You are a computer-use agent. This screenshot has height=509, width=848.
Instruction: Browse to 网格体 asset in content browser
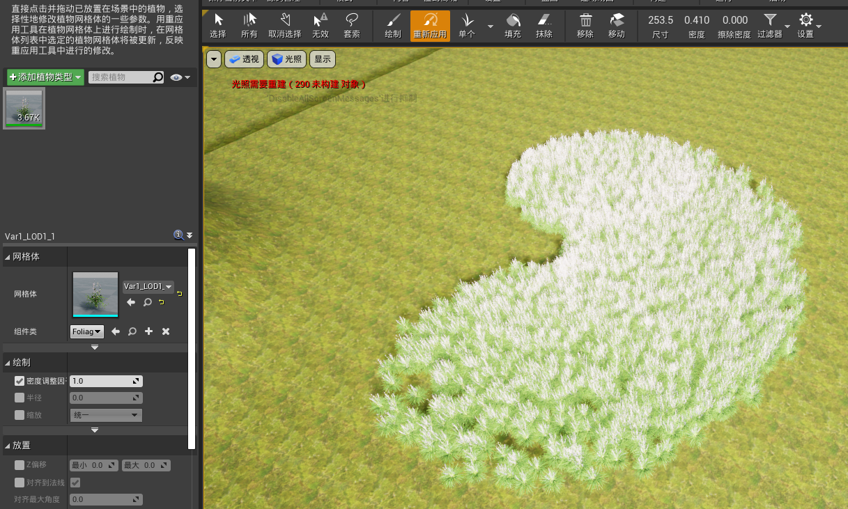pyautogui.click(x=147, y=302)
